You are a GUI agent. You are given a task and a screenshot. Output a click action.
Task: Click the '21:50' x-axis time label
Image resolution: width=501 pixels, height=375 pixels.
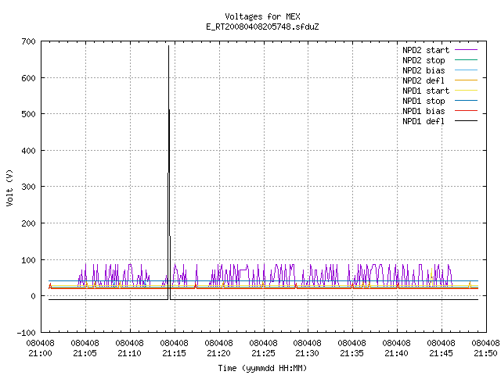[485, 353]
